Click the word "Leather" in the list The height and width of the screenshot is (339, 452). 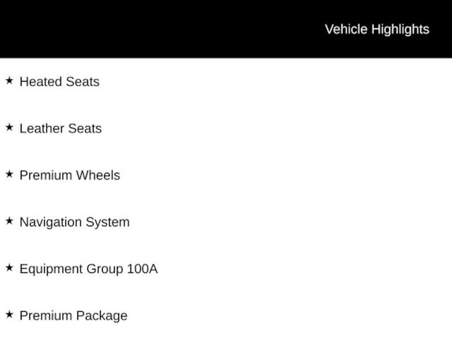click(x=42, y=128)
